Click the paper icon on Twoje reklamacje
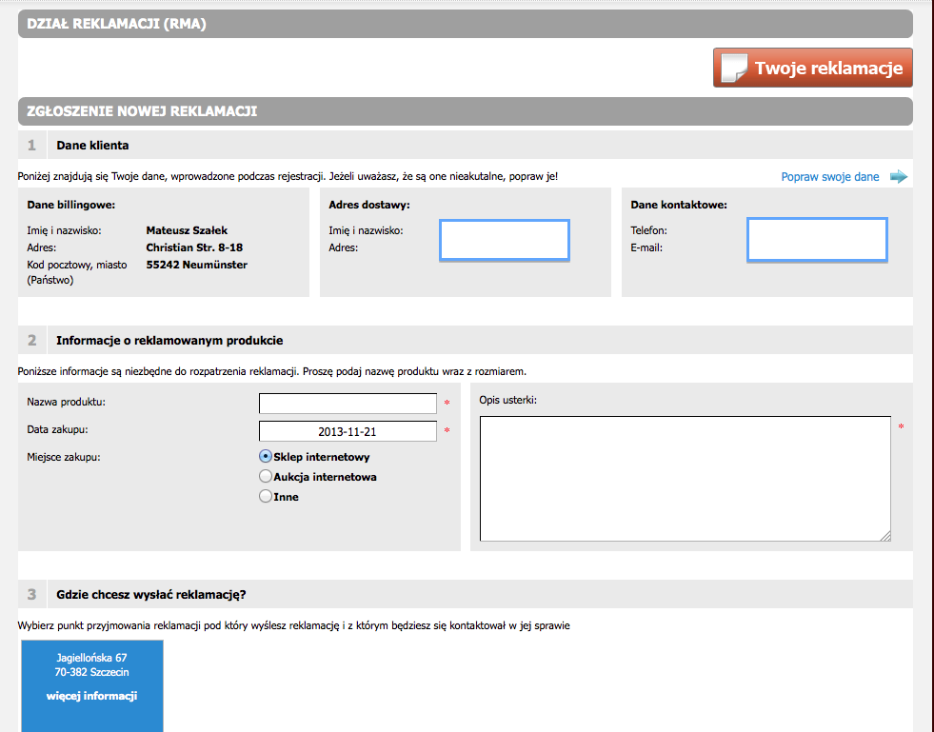Screen dimensions: 934x732 tap(734, 69)
